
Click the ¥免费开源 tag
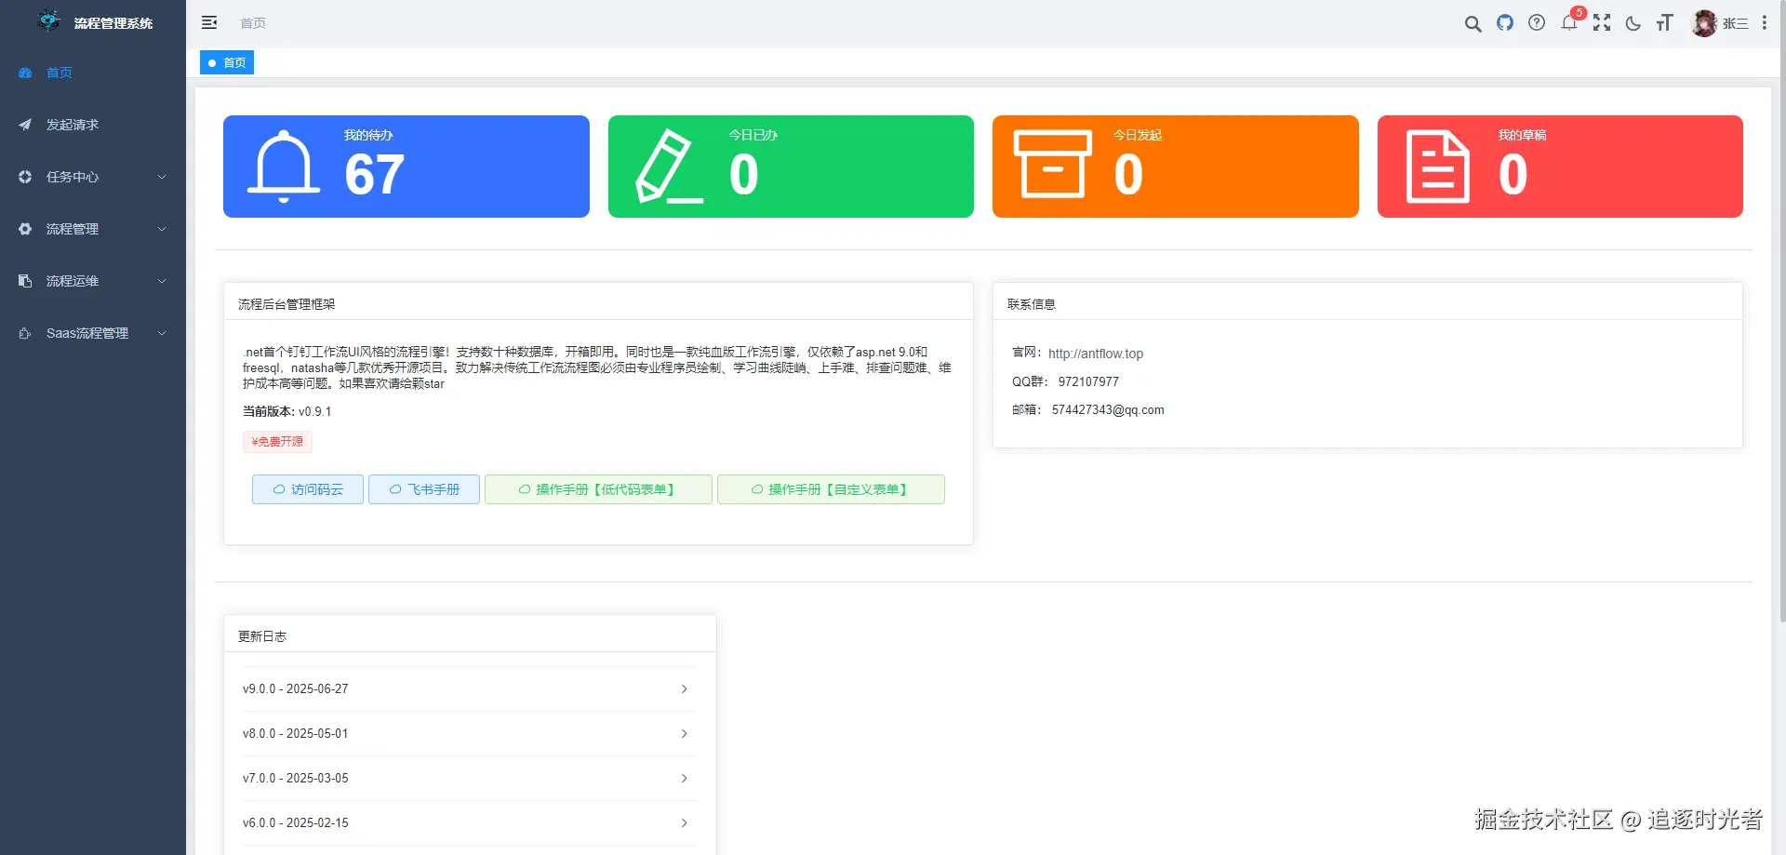(x=277, y=442)
